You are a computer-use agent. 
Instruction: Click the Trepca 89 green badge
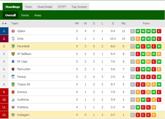[x=13, y=84]
